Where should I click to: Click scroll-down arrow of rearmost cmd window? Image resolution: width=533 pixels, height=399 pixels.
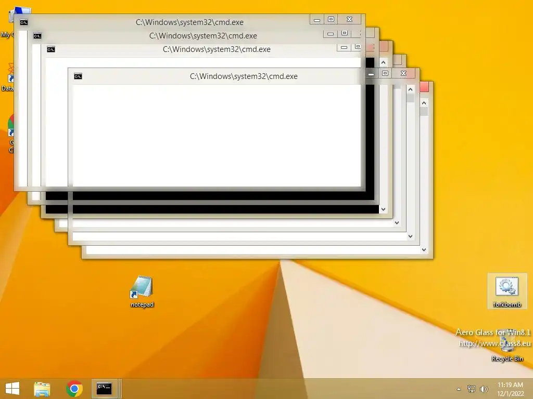[424, 250]
